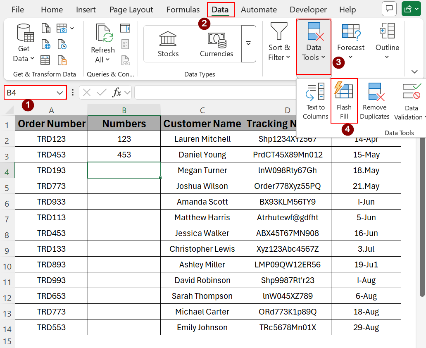Expand the Name Box dropdown arrow
Viewport: 426px width, 348px height.
coord(59,93)
